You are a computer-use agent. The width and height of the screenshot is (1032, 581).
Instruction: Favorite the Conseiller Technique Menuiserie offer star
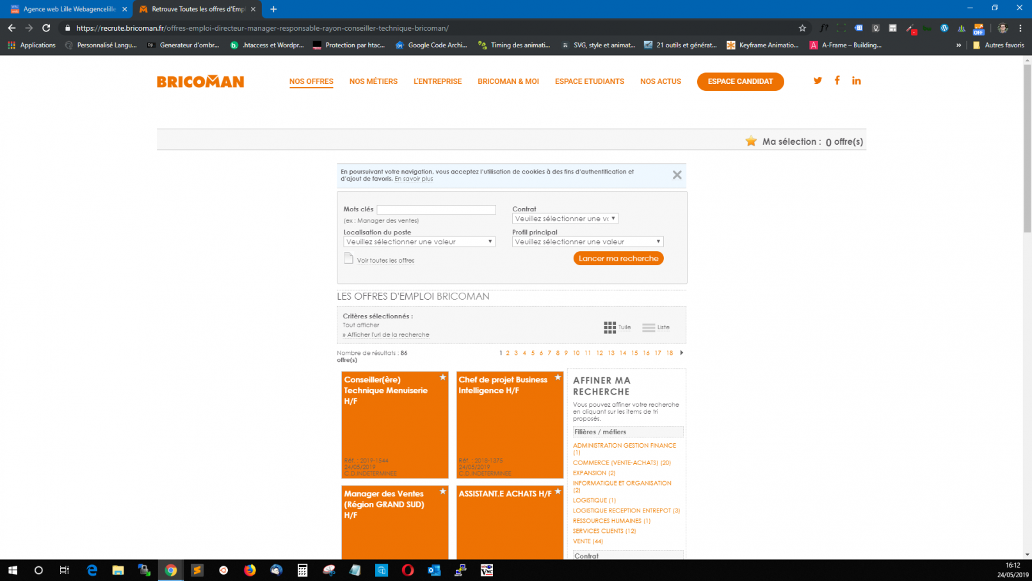[x=442, y=377]
